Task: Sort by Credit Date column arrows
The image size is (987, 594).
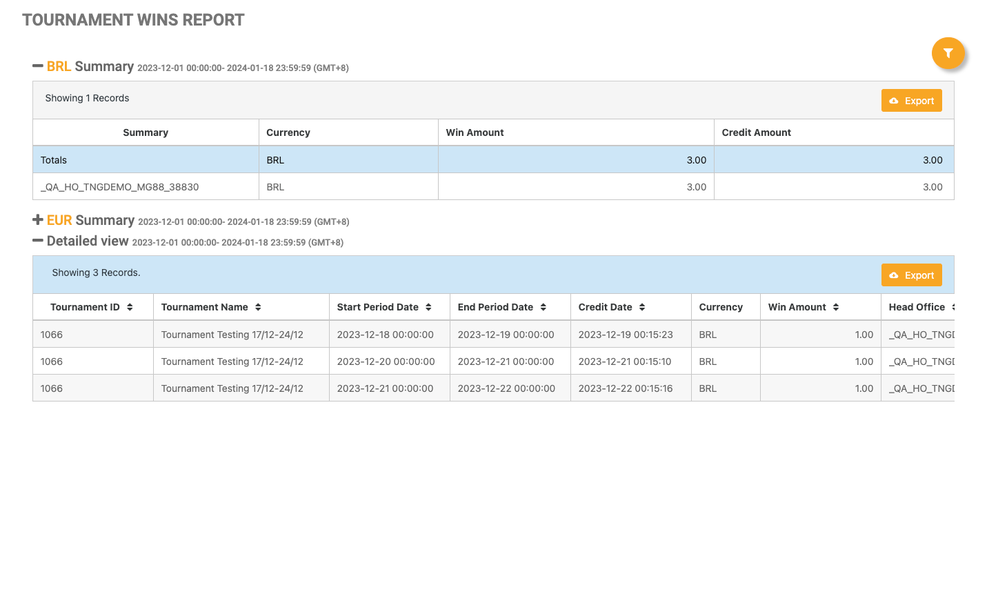Action: [642, 307]
